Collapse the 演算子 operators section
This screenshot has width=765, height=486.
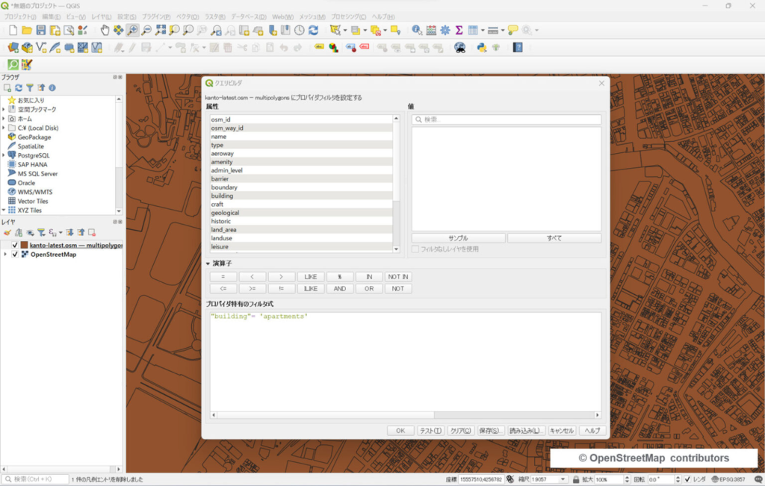coord(208,264)
